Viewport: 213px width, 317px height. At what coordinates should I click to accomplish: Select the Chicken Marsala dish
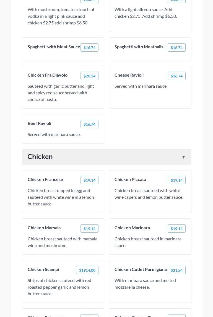pyautogui.click(x=44, y=228)
